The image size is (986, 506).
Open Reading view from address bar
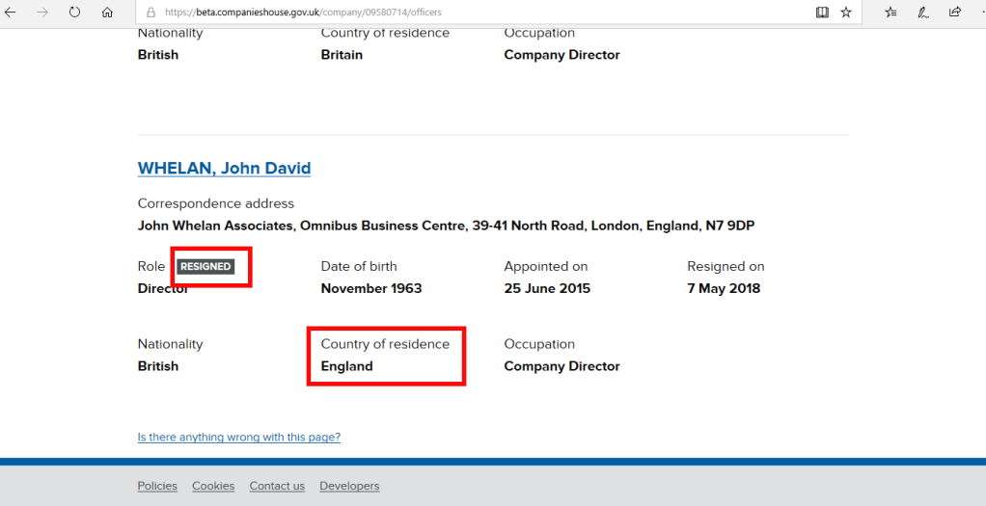point(822,13)
